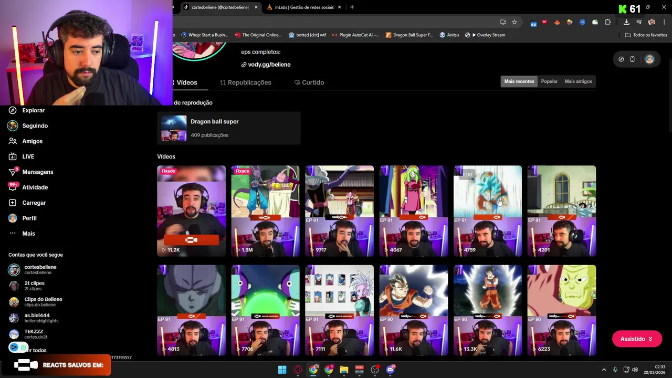
Task: Go to Seguindo feed
Action: (28, 125)
